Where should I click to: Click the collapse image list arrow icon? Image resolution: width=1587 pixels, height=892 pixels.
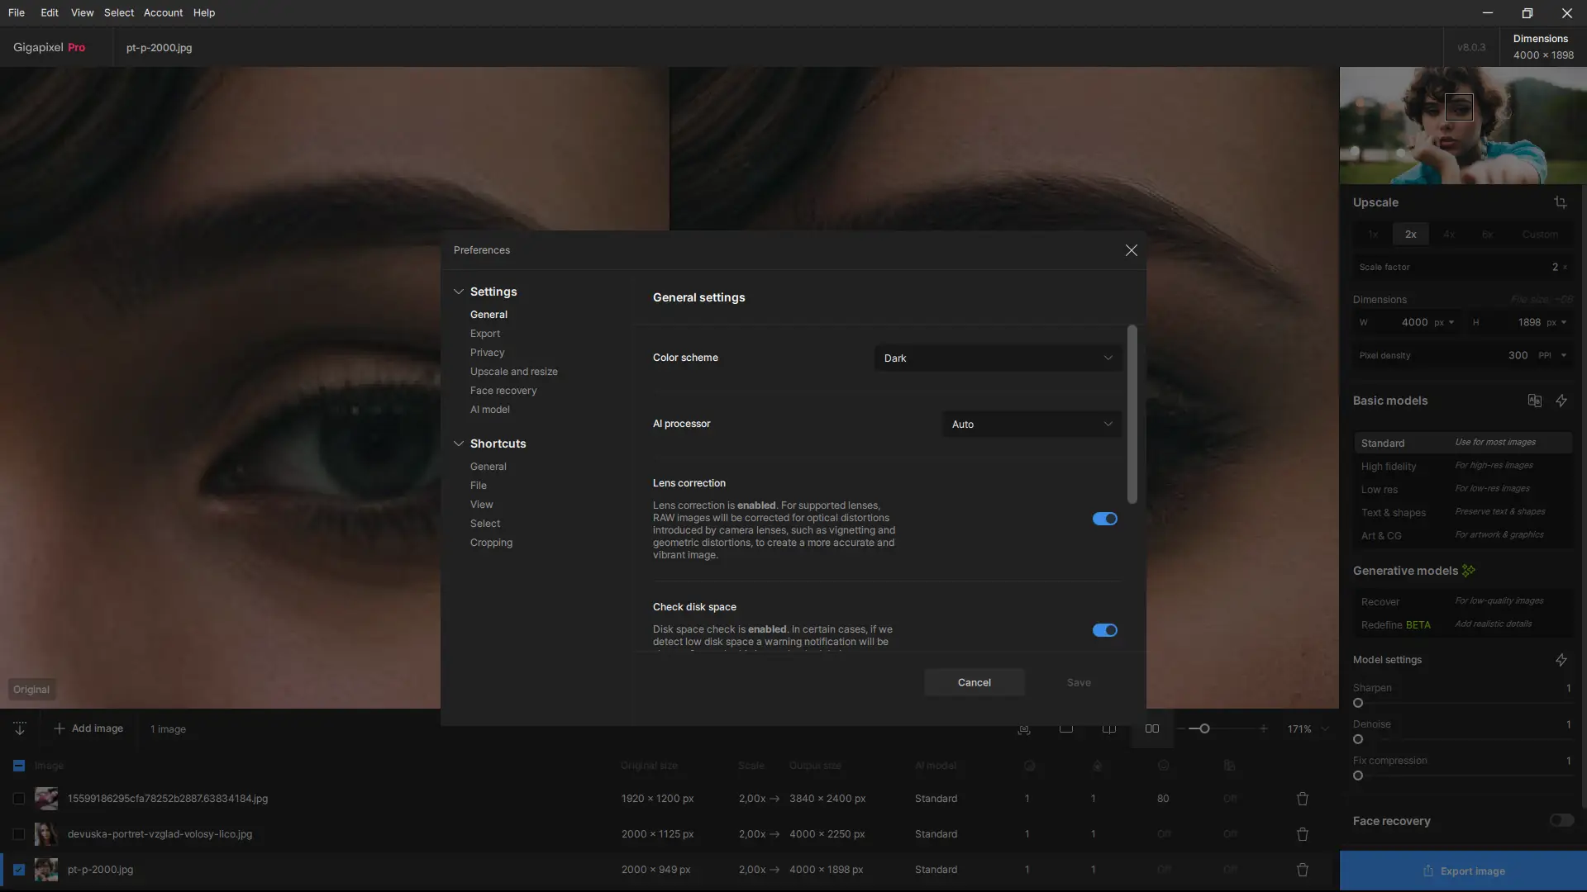20,728
